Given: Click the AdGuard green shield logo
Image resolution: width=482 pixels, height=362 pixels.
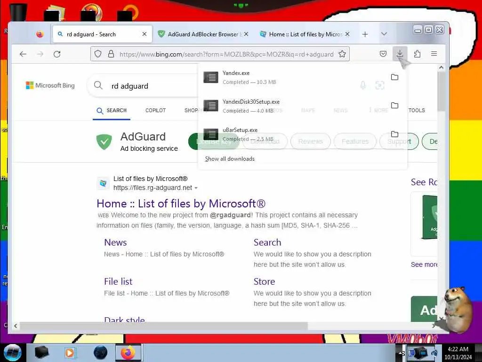Looking at the screenshot, I should coord(104,141).
